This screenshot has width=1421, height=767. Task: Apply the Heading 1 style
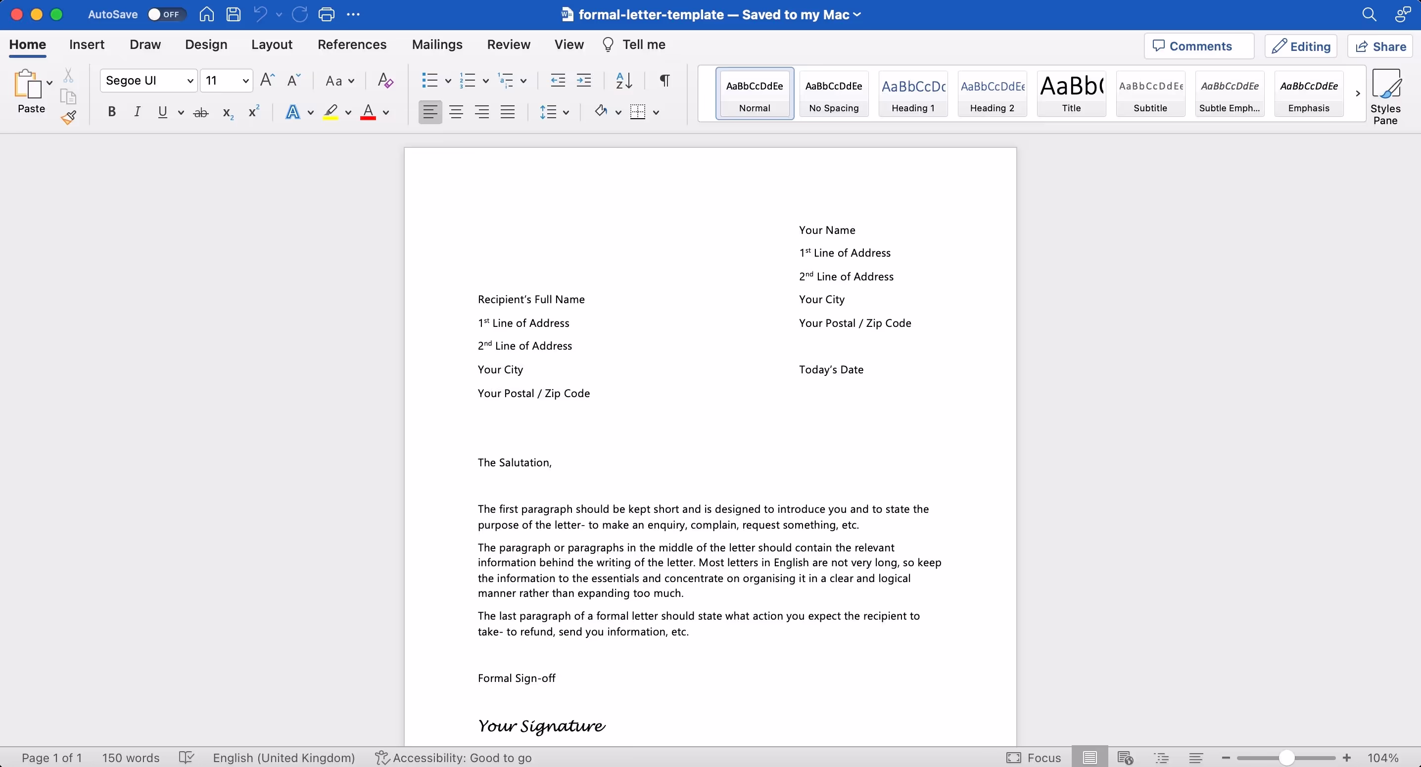pos(913,93)
